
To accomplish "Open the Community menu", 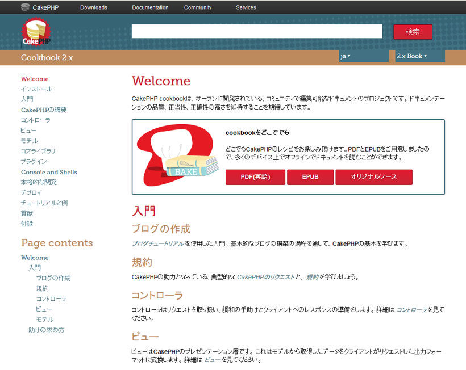I will click(198, 7).
